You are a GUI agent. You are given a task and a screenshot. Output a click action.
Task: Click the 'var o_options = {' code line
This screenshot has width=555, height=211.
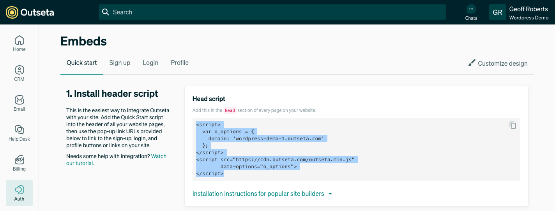228,132
